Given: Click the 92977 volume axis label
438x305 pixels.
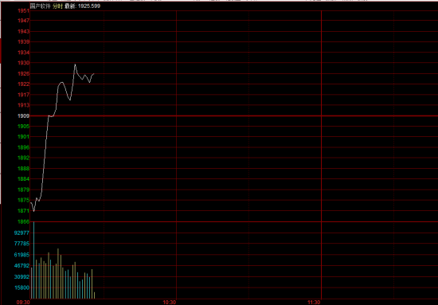Looking at the screenshot, I should [x=22, y=233].
